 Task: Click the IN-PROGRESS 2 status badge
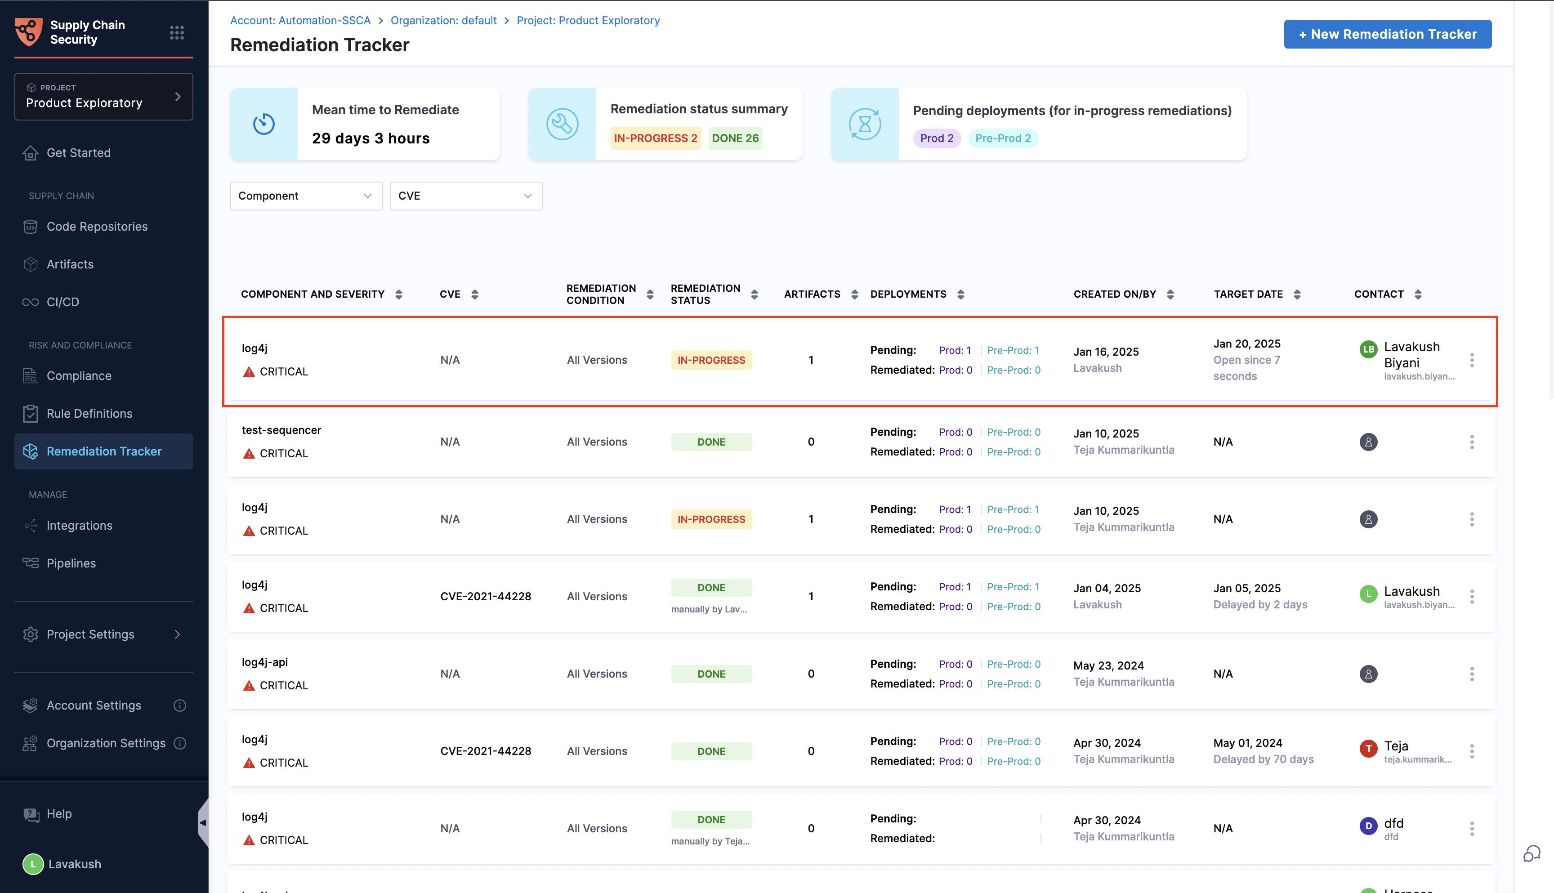point(655,138)
